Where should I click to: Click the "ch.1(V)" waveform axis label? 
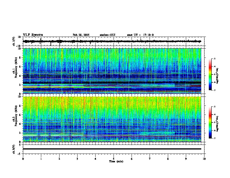(x=14, y=41)
